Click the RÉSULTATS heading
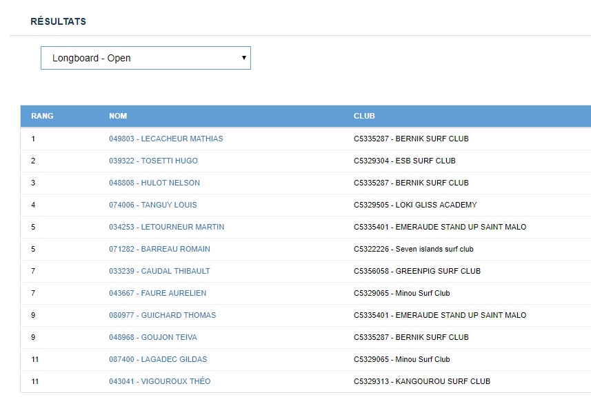 [59, 21]
